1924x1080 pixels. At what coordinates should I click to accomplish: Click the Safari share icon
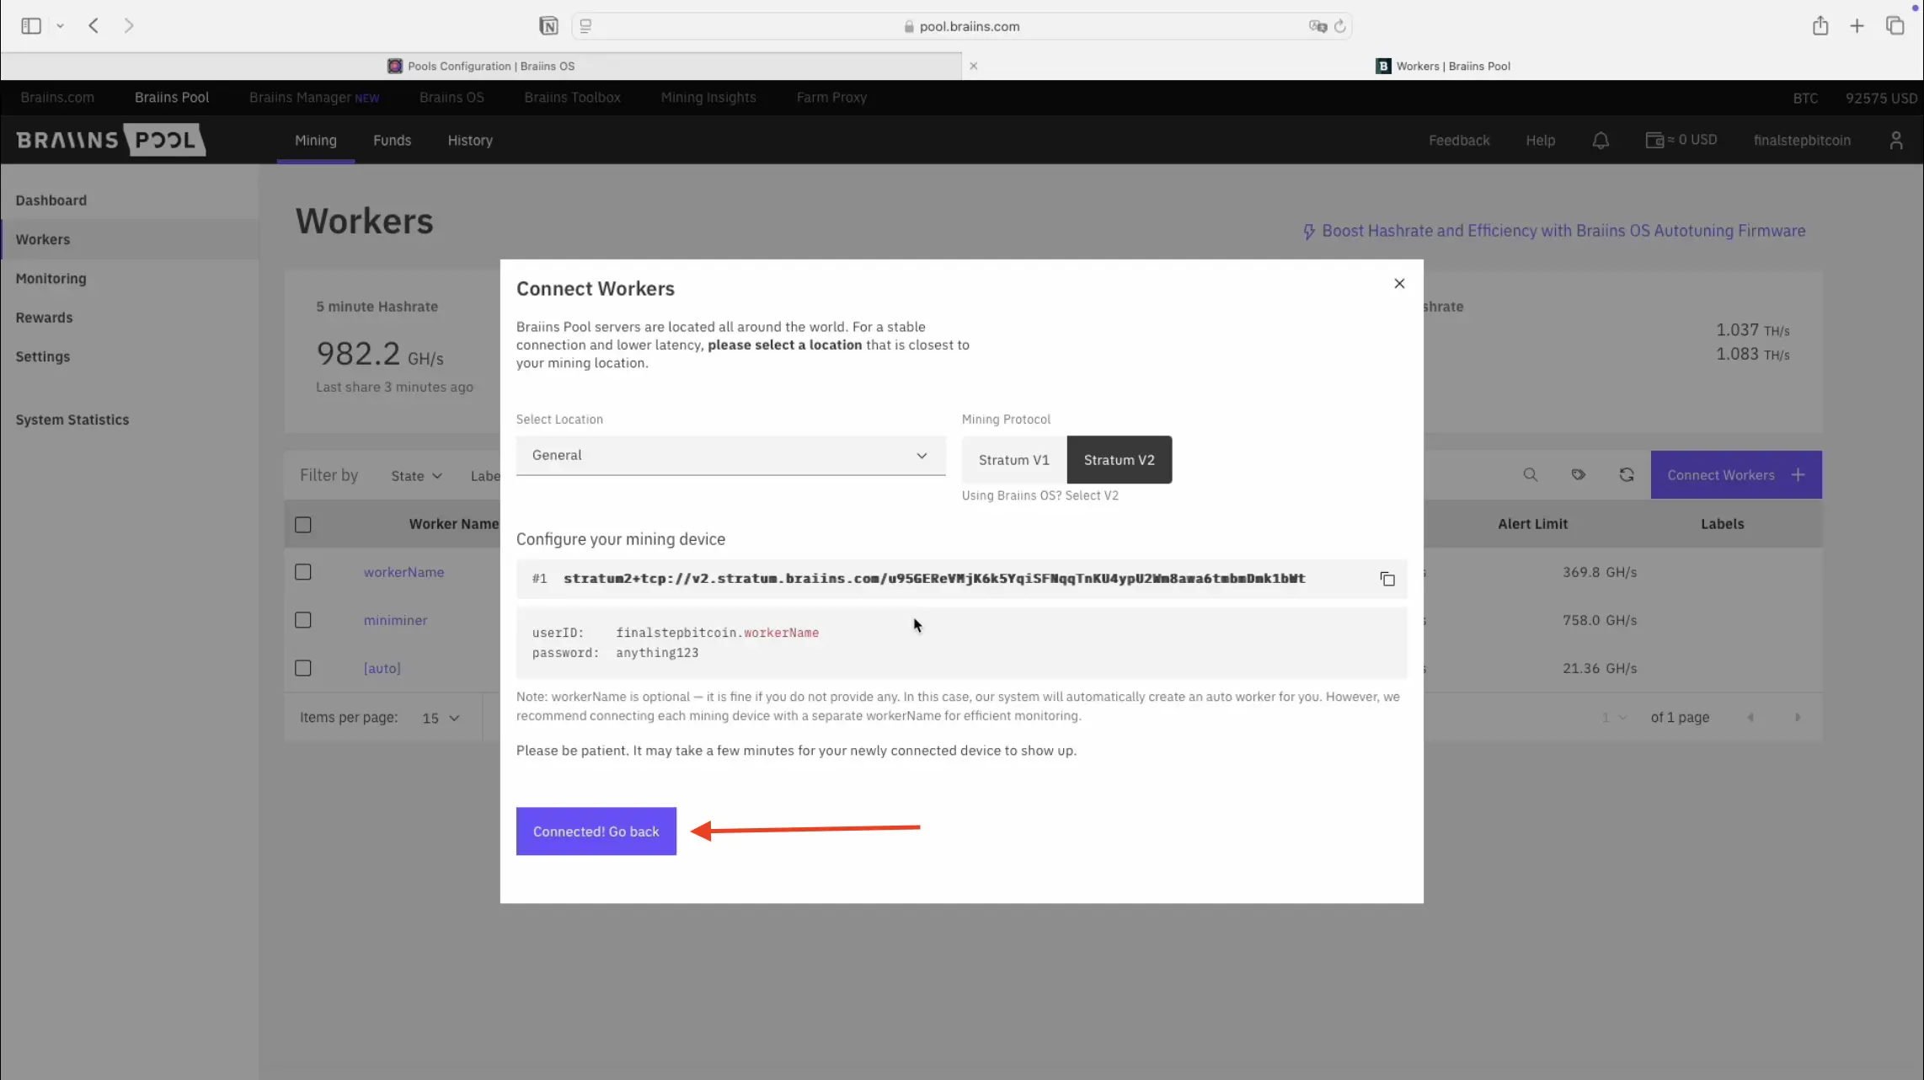[1820, 26]
